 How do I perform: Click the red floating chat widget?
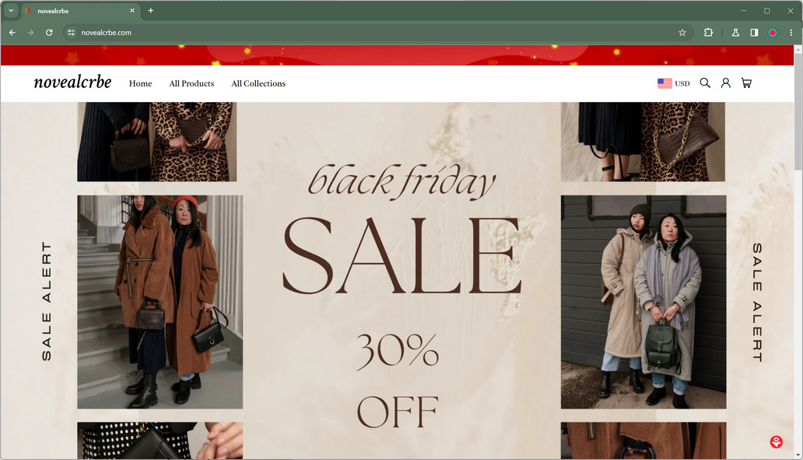777,441
